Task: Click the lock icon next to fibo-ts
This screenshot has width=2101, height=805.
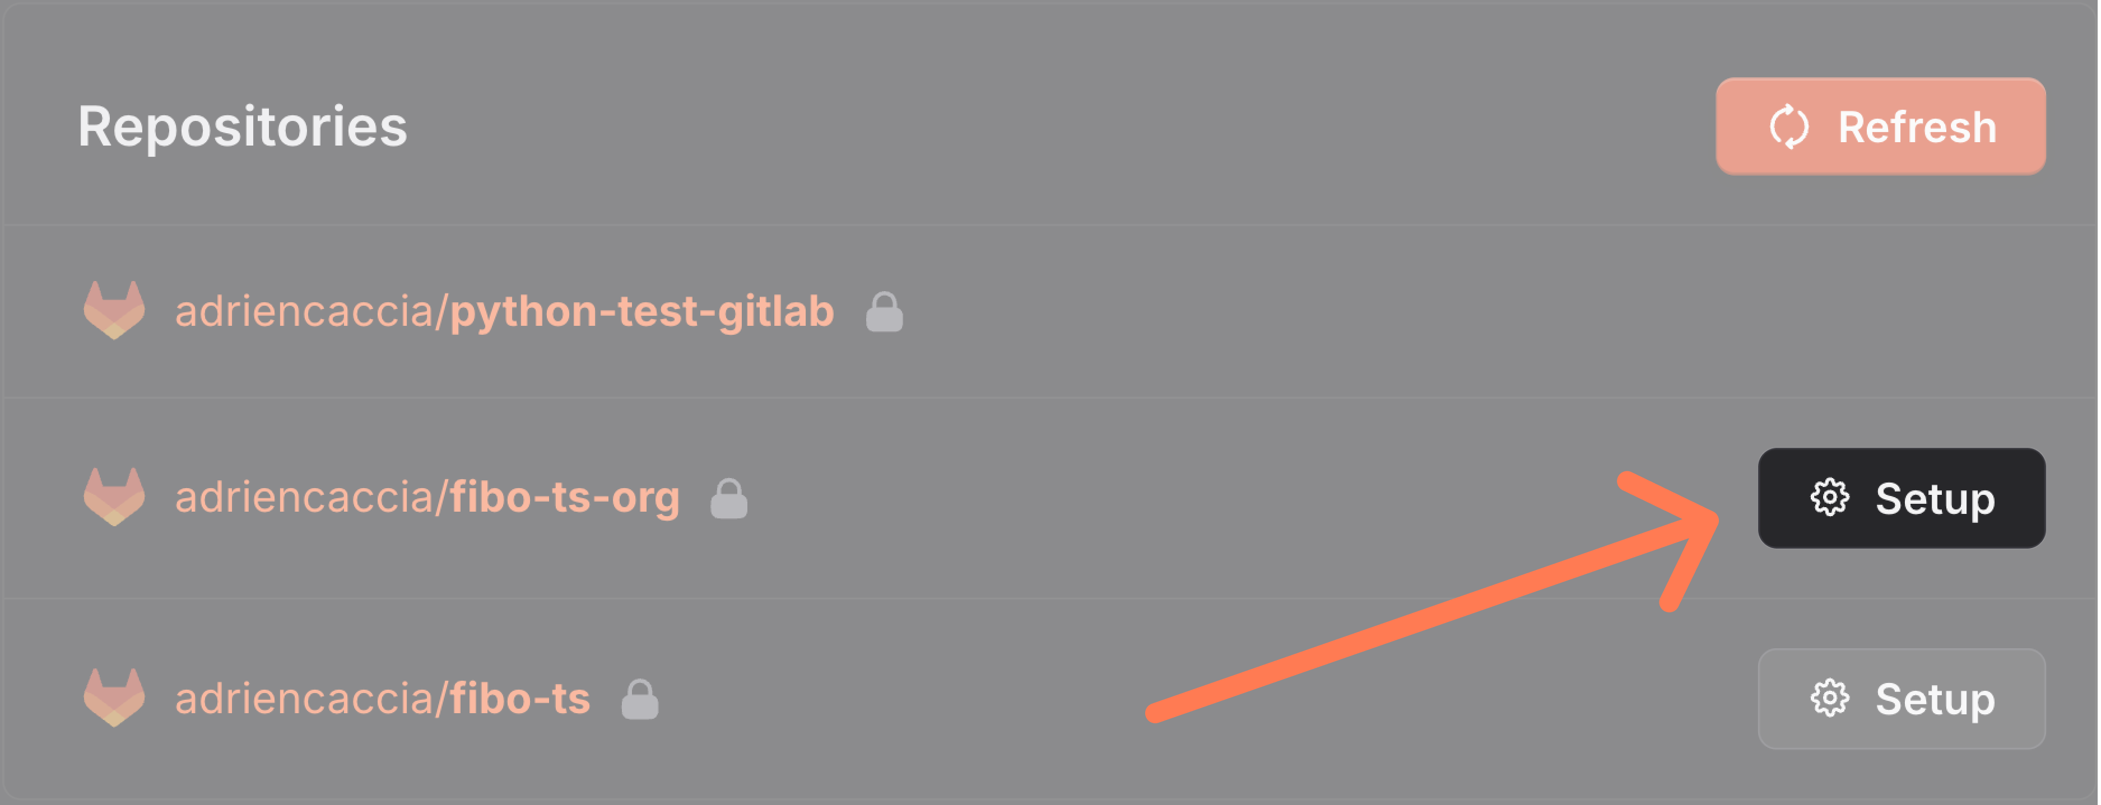Action: (x=639, y=699)
